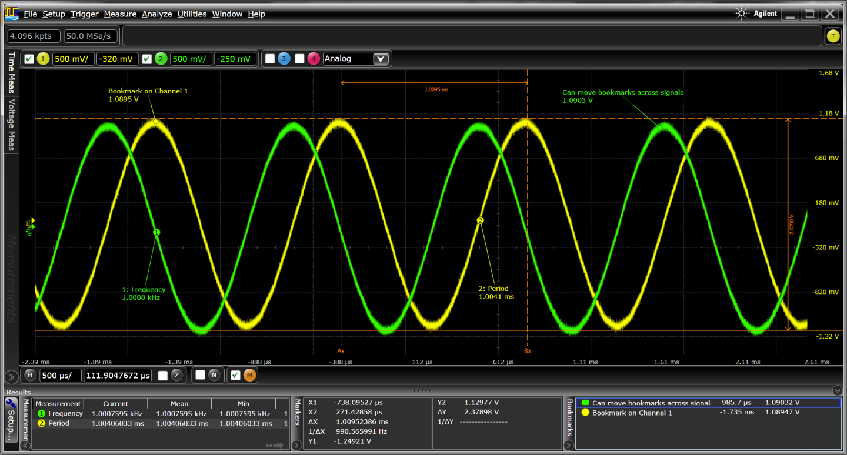Click the blue channel 3 round button
Image resolution: width=847 pixels, height=455 pixels.
[284, 59]
